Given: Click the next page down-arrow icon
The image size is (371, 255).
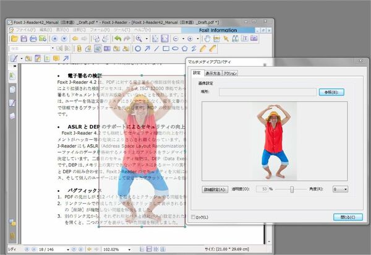Looking at the screenshot, I should 64,38.
